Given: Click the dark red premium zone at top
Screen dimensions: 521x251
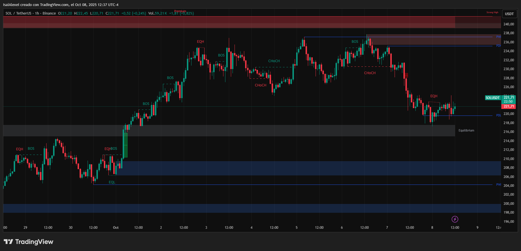Looking at the screenshot, I should [228, 22].
